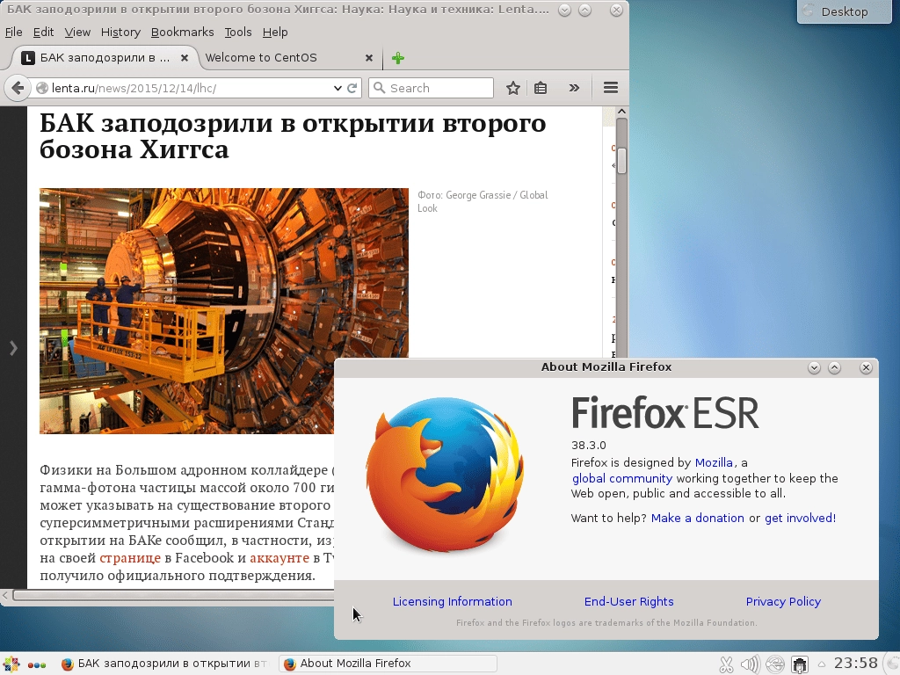Switch to БАК заподозрили taskbar entry
Viewport: 900px width, 675px height.
pyautogui.click(x=163, y=664)
